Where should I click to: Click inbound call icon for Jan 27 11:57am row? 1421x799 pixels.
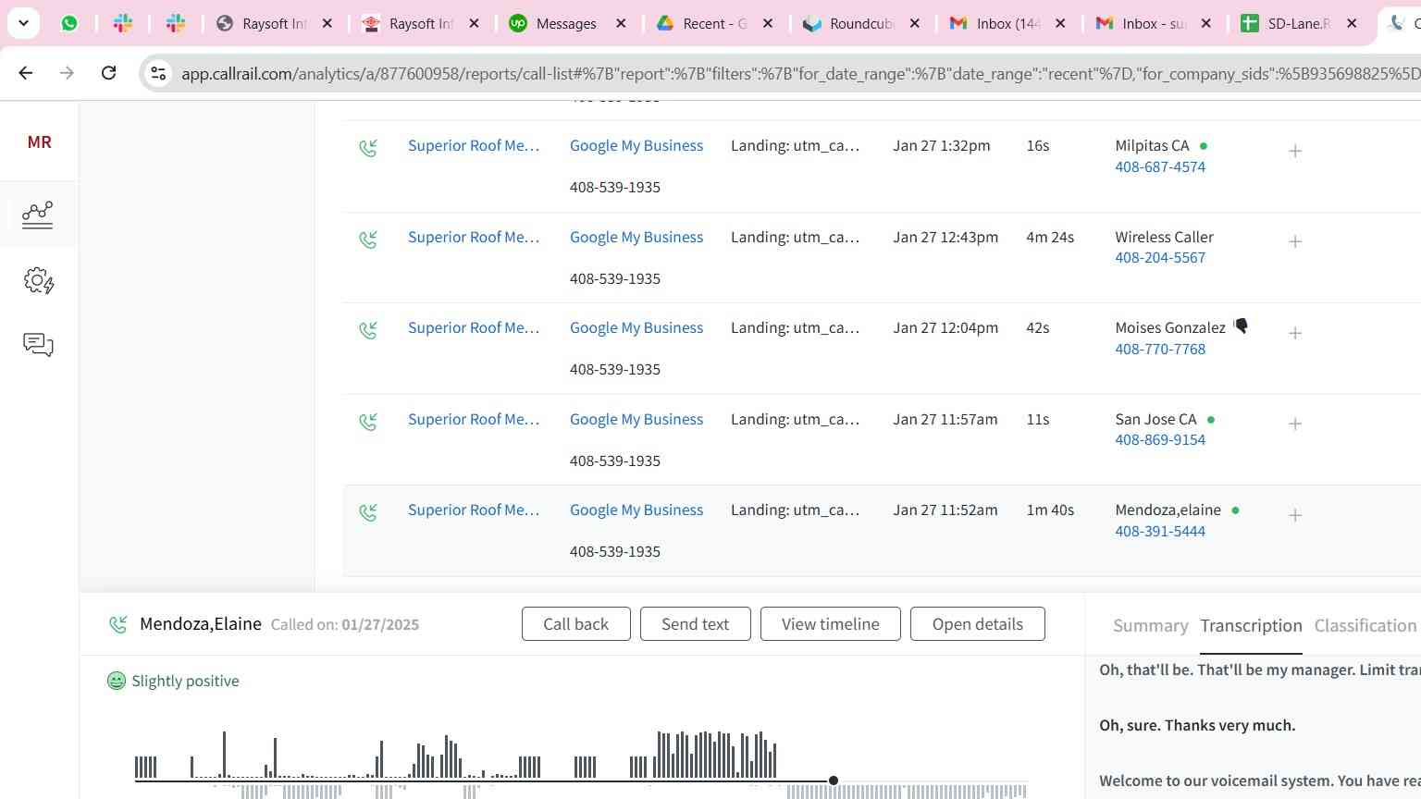(x=368, y=422)
